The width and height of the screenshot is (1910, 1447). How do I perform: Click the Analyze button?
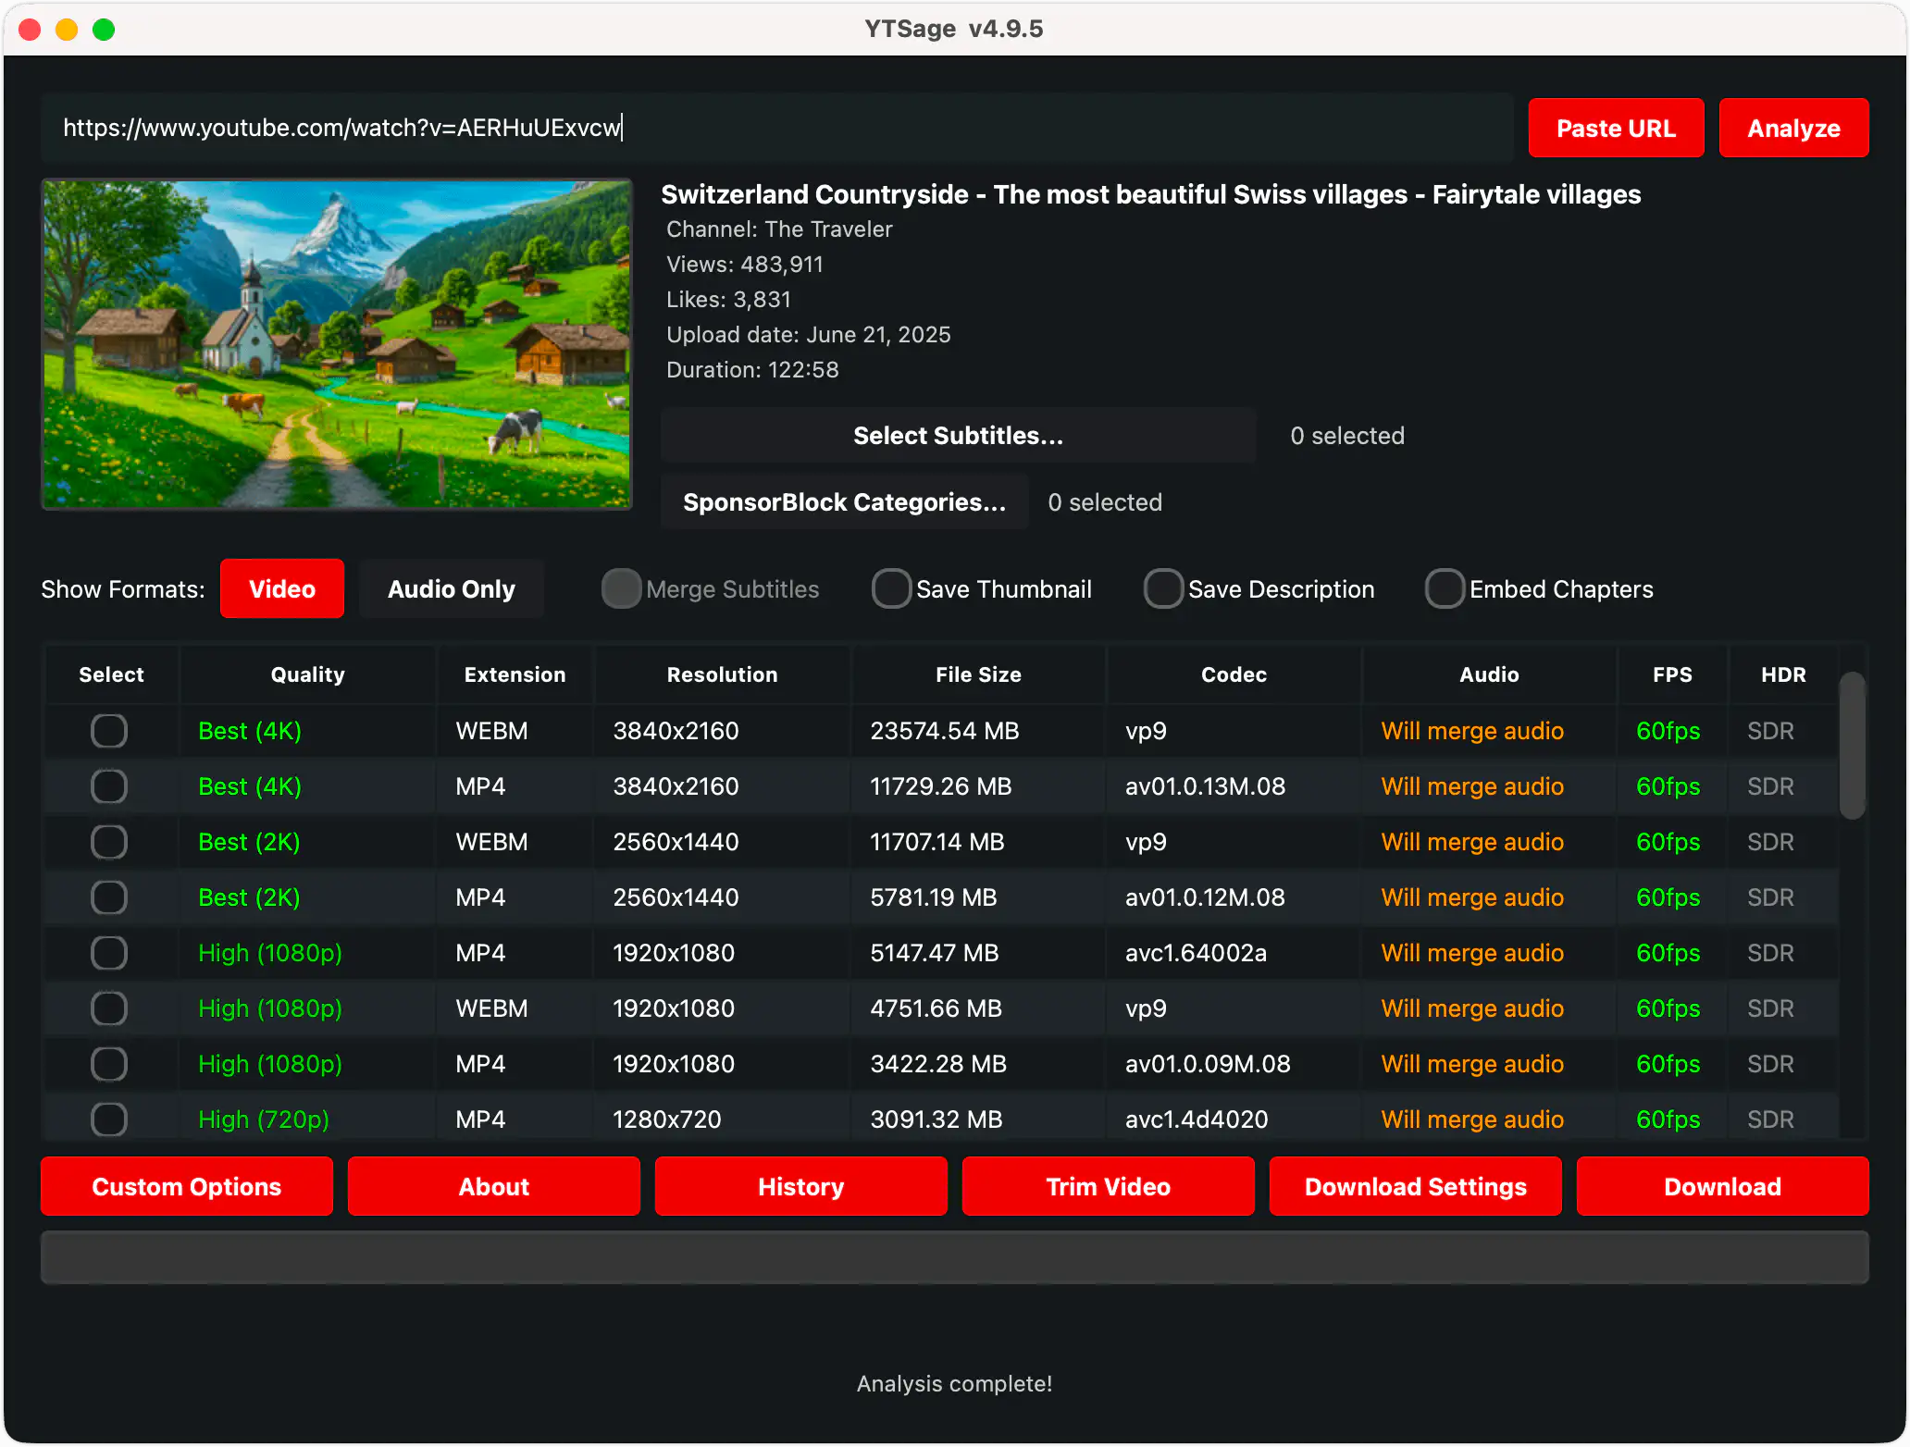click(1792, 129)
